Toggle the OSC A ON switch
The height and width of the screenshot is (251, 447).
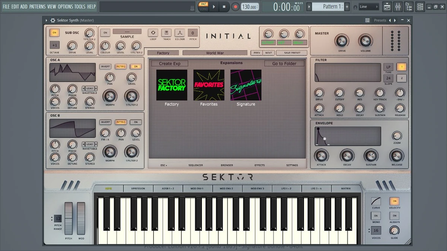[136, 67]
